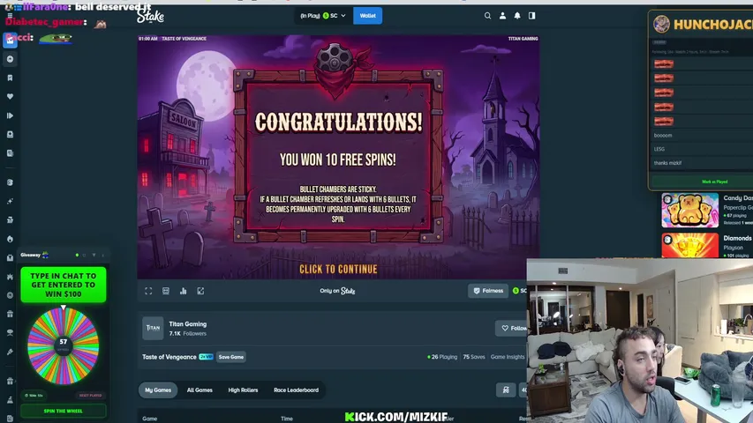Click the 26 Playing counter

click(x=441, y=357)
